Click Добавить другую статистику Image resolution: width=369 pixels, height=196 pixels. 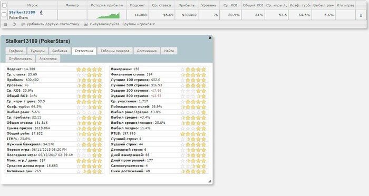click(53, 24)
